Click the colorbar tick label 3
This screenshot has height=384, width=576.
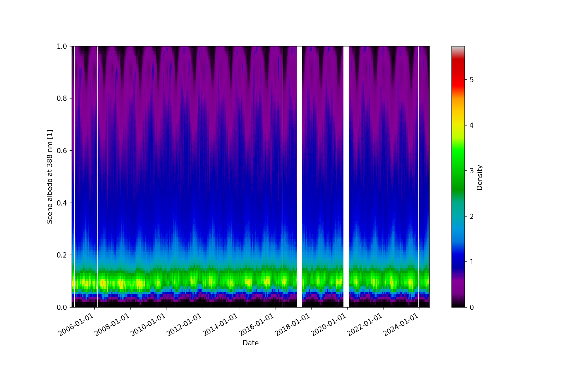(x=472, y=171)
